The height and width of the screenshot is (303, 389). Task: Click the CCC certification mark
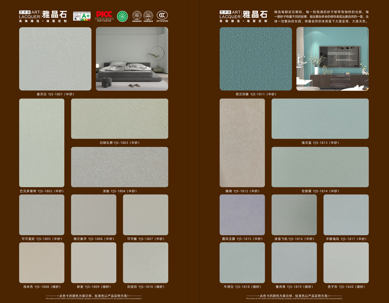point(162,16)
